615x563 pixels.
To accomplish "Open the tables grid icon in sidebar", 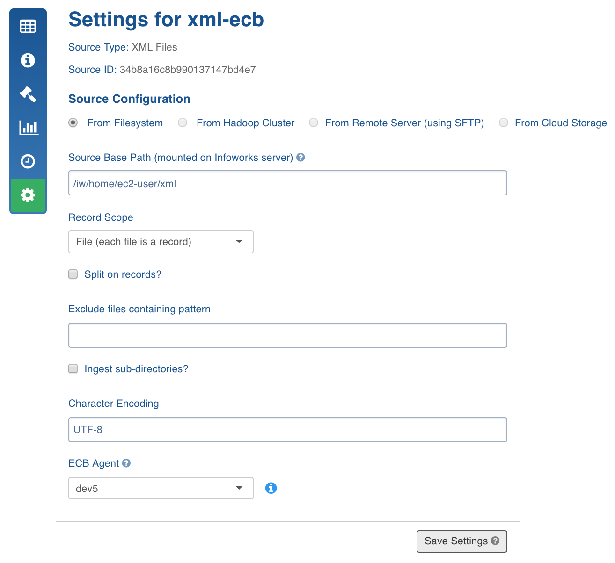I will tap(28, 26).
